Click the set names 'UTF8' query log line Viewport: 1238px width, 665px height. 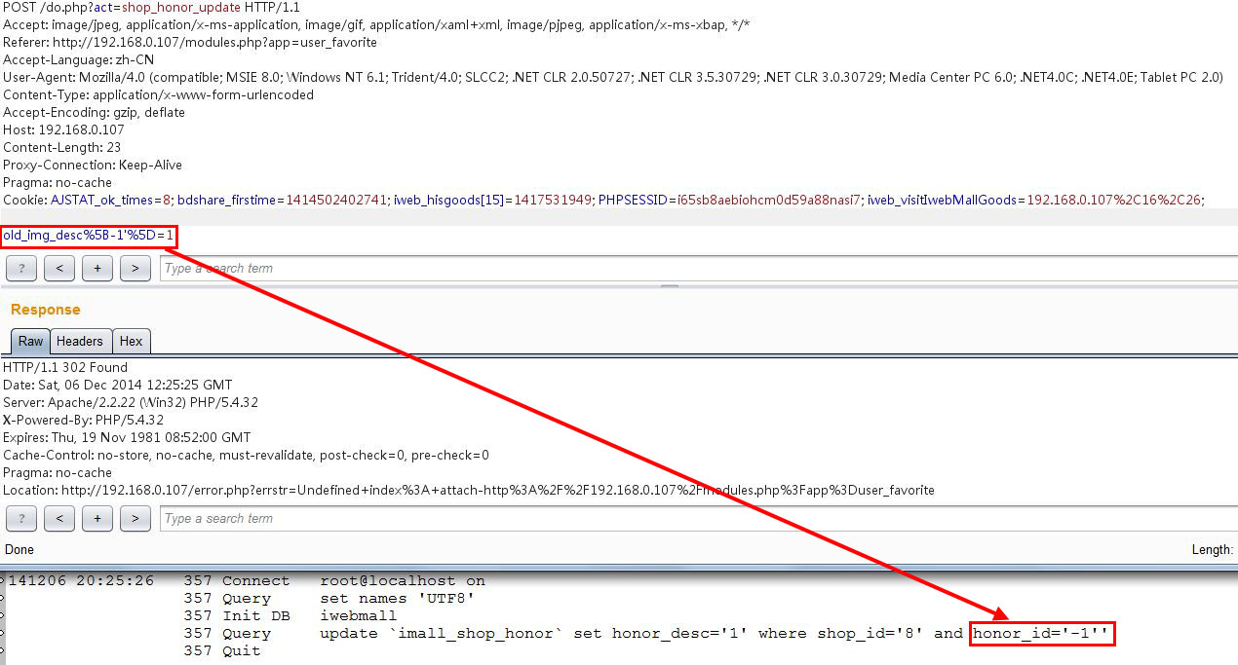tap(329, 599)
